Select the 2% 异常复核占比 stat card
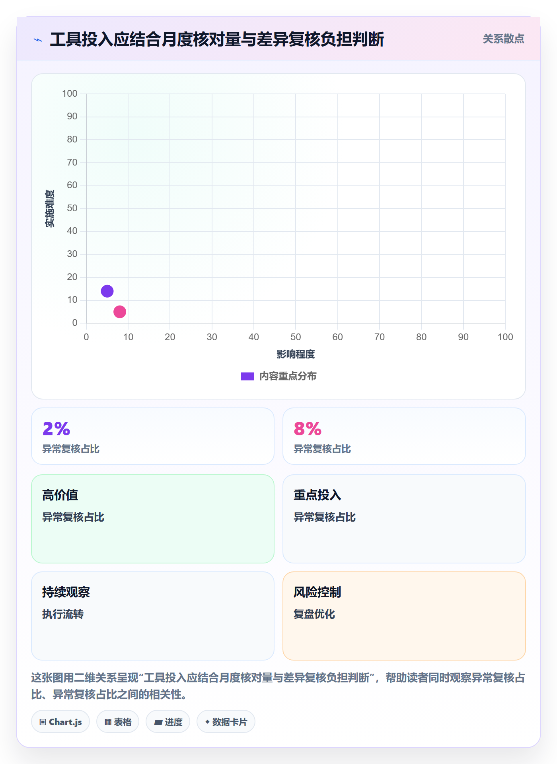 [153, 436]
